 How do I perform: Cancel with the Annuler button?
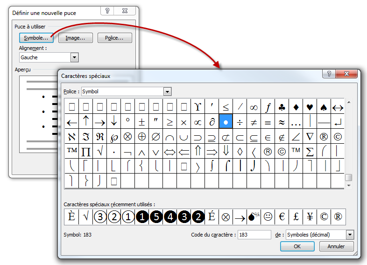[x=336, y=246]
